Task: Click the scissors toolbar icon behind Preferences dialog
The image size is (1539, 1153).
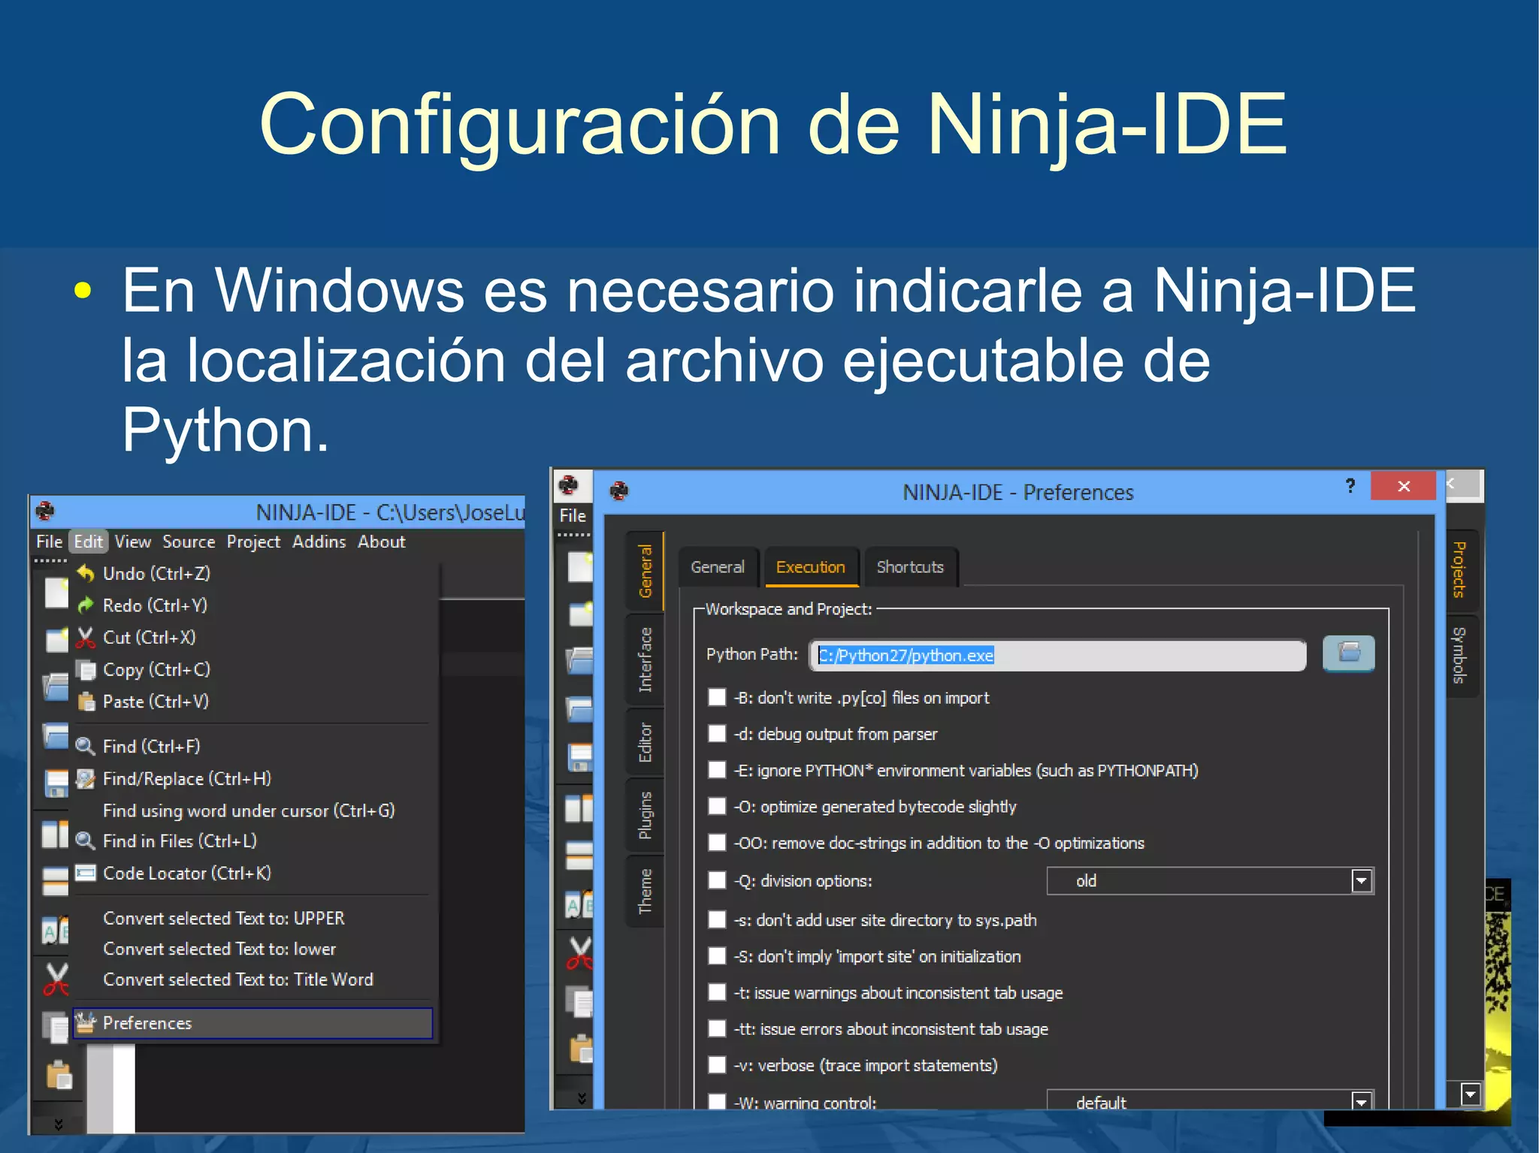Action: [579, 954]
